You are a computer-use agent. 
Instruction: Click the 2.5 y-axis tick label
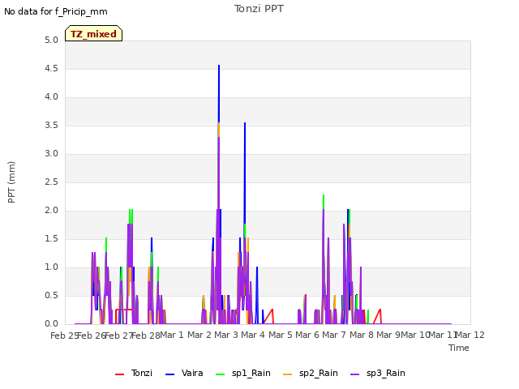click(51, 182)
